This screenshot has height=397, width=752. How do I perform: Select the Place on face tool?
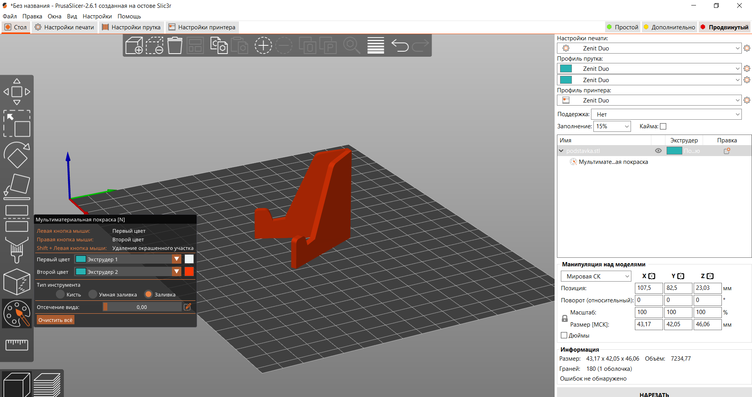tap(17, 187)
